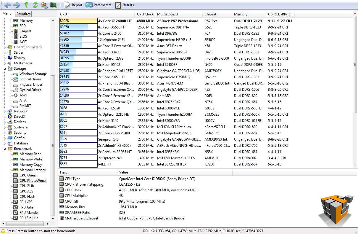
Task: Click the green up-level arrow icon
Action: click(x=27, y=5)
